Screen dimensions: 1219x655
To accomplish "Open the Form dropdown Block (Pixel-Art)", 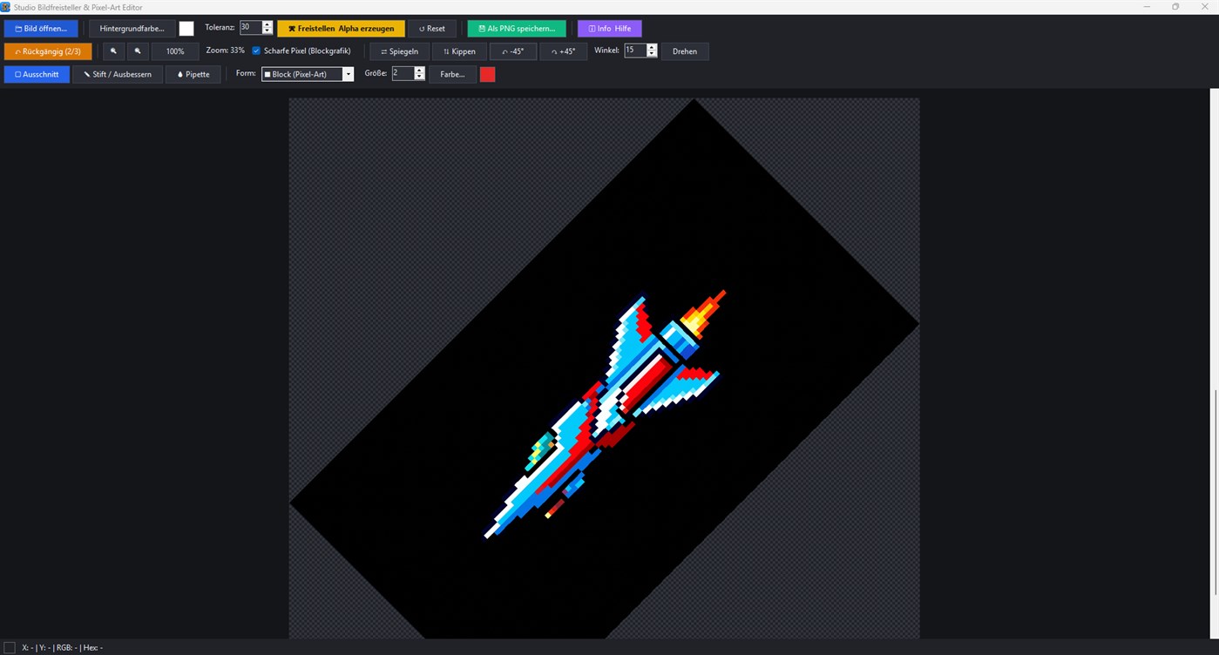I will click(x=308, y=74).
